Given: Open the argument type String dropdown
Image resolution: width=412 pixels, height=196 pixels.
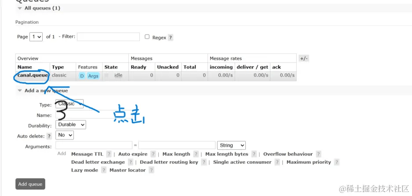Looking at the screenshot, I should 231,145.
